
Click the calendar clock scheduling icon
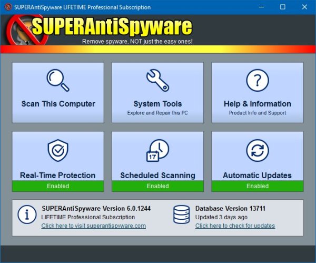[157, 151]
